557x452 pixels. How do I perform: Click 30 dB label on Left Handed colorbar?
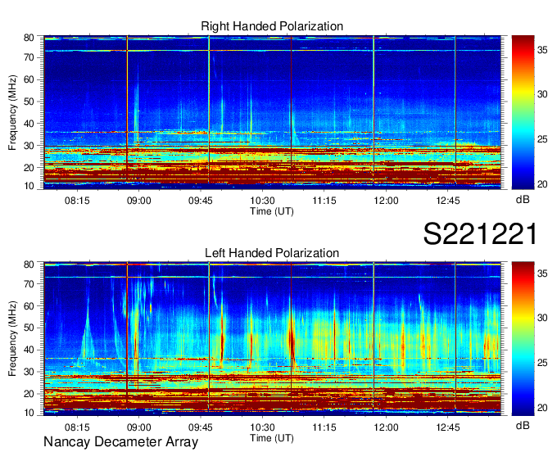pyautogui.click(x=542, y=318)
